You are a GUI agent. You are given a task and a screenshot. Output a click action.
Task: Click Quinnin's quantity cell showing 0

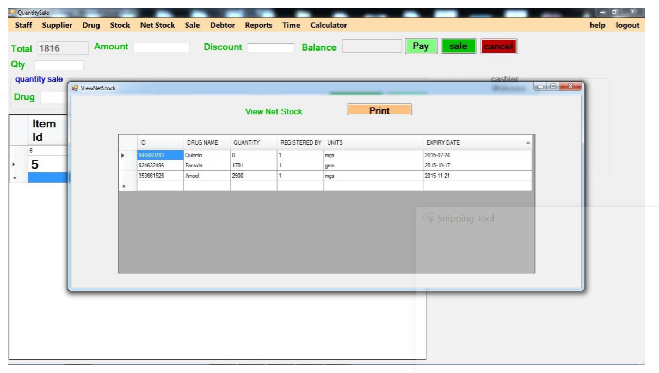point(254,155)
